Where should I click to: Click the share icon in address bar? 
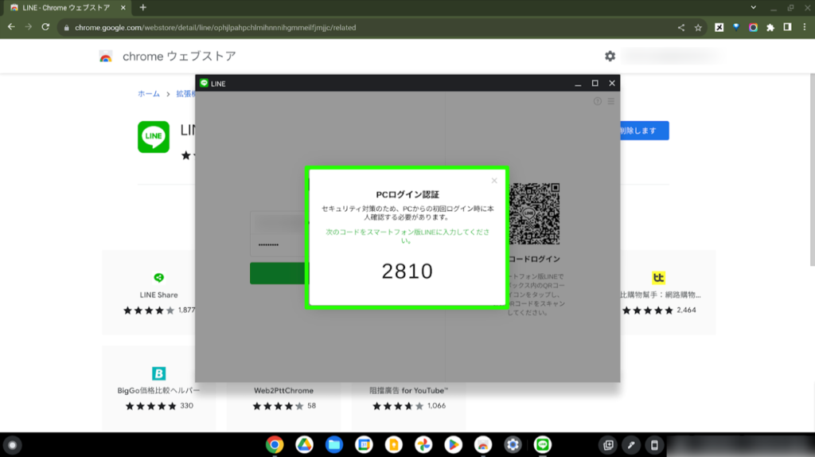coord(680,27)
